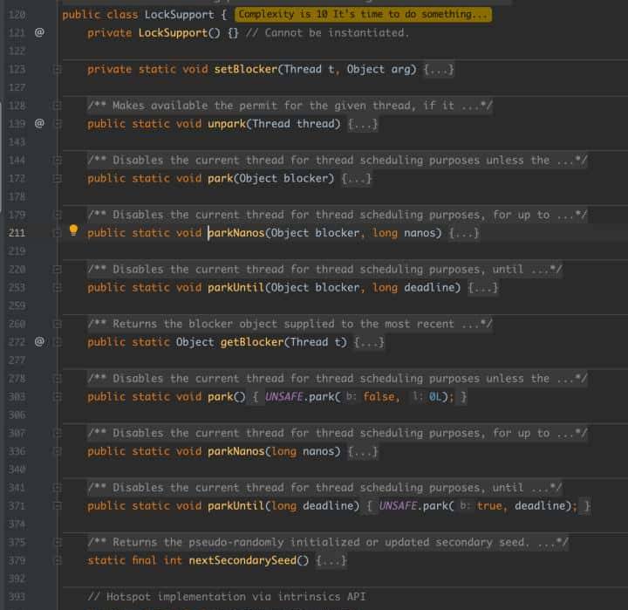
Task: Unfold the {...} body of unpark(Thread thread)
Action: point(363,124)
